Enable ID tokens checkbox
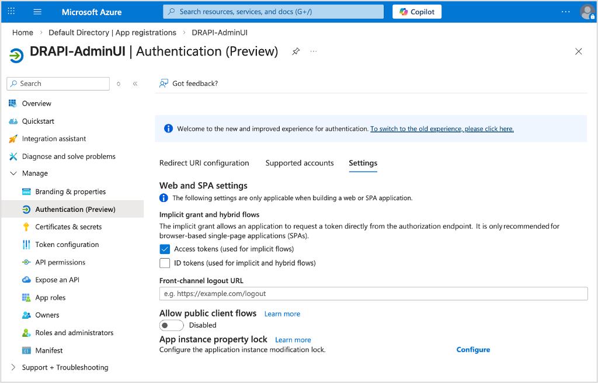598x383 pixels. coord(164,263)
